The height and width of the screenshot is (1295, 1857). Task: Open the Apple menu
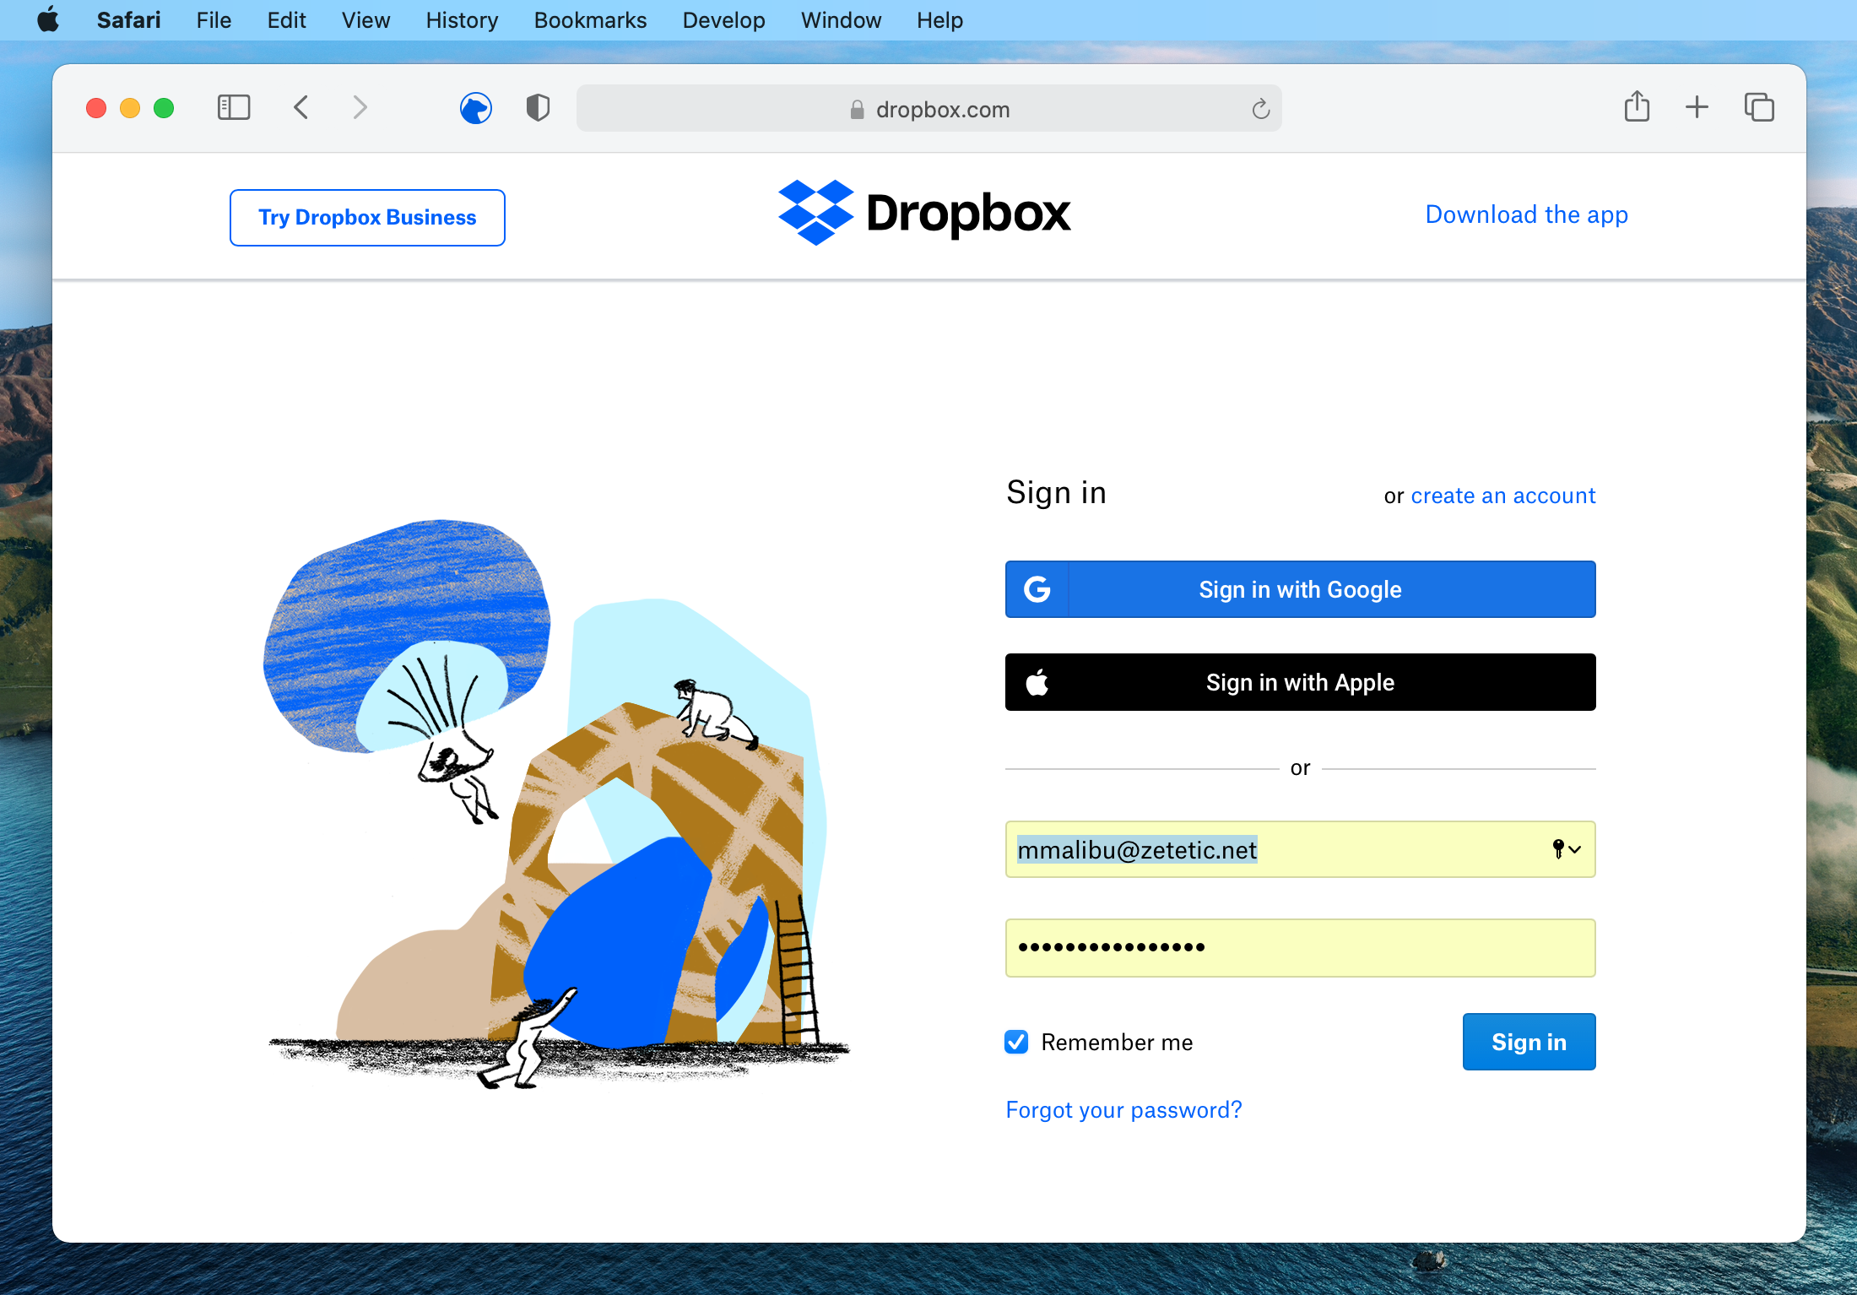click(x=49, y=19)
